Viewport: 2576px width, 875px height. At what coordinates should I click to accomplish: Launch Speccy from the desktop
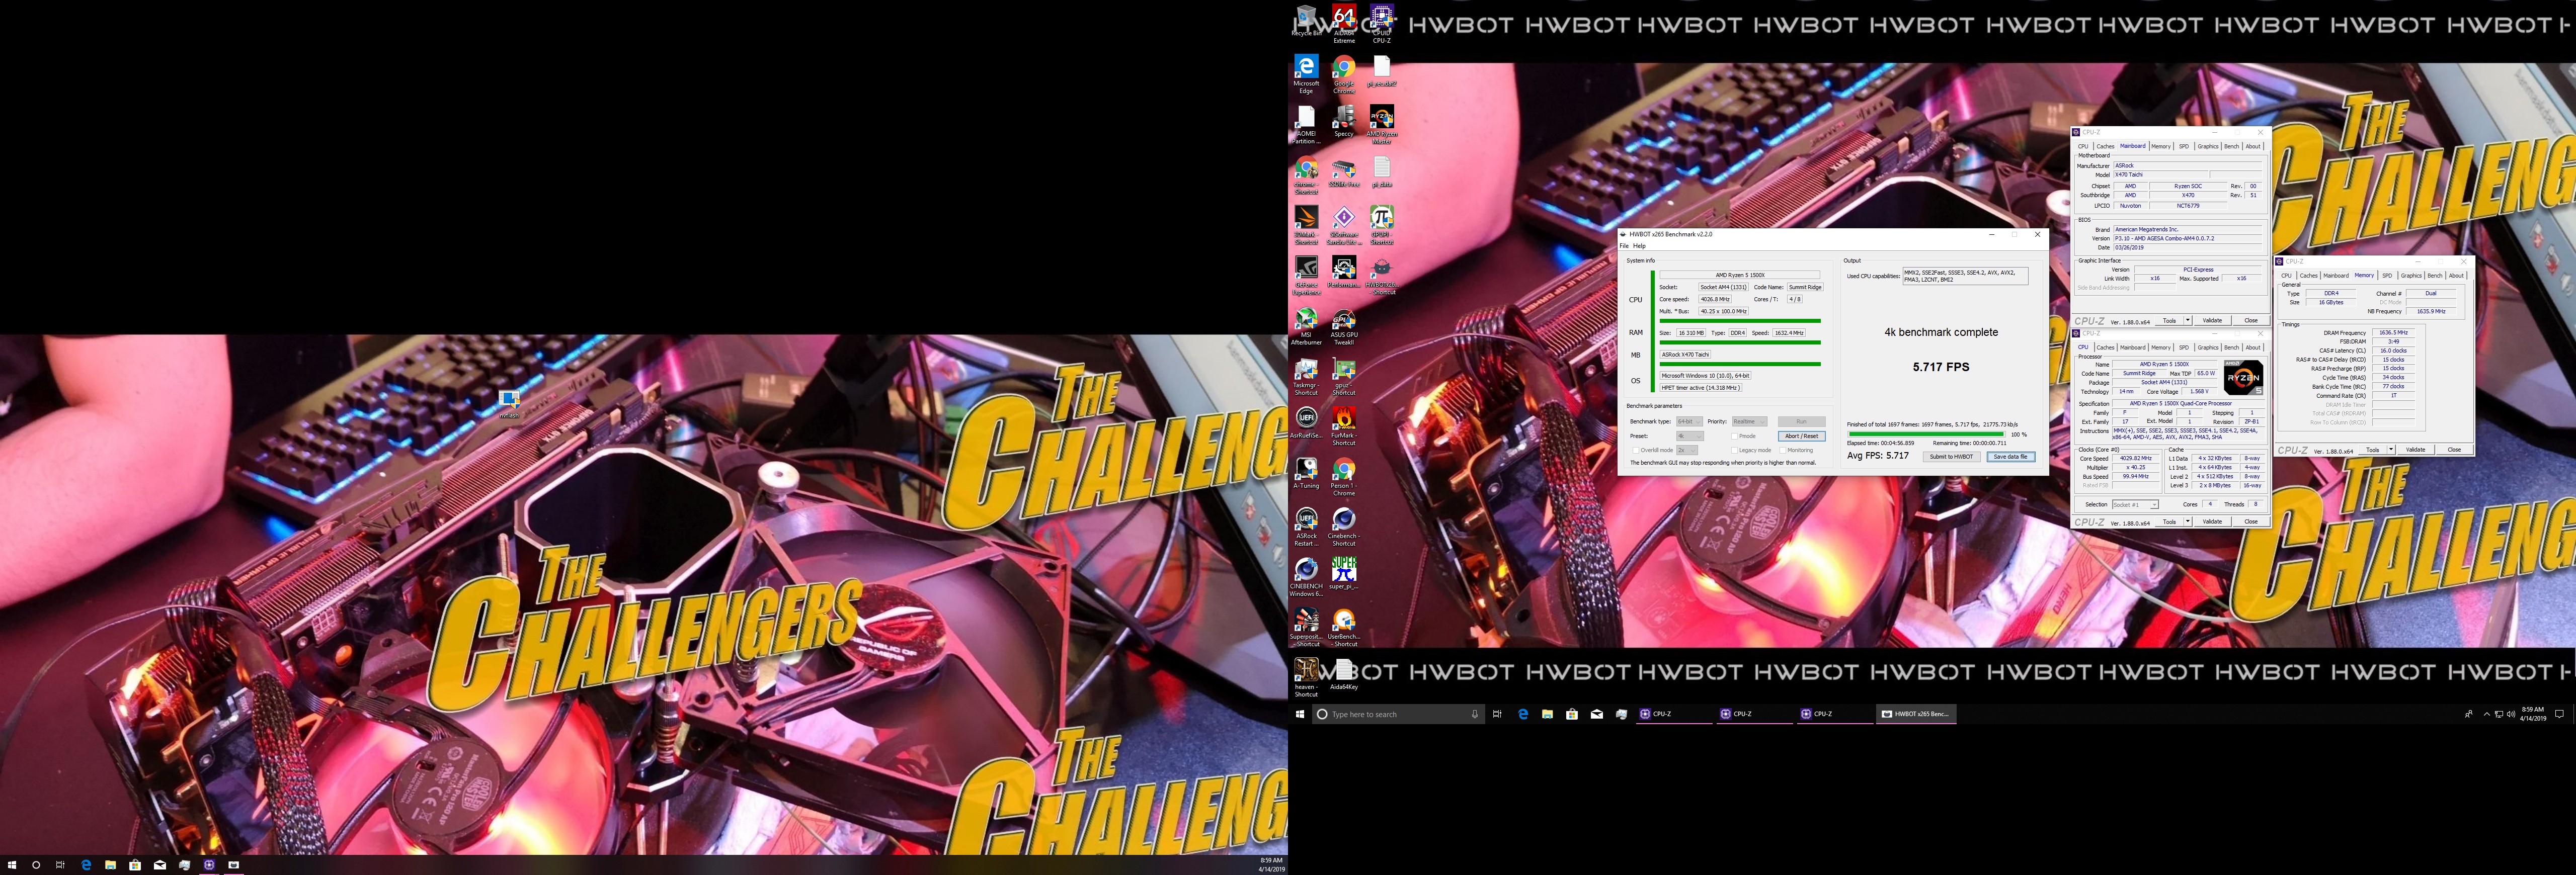tap(1344, 121)
